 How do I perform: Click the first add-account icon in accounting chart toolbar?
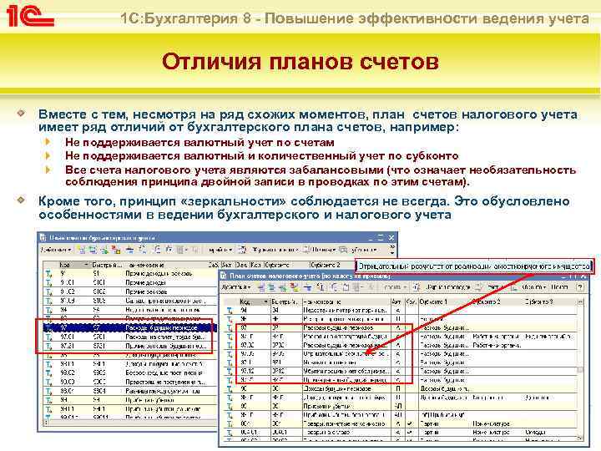[x=82, y=250]
